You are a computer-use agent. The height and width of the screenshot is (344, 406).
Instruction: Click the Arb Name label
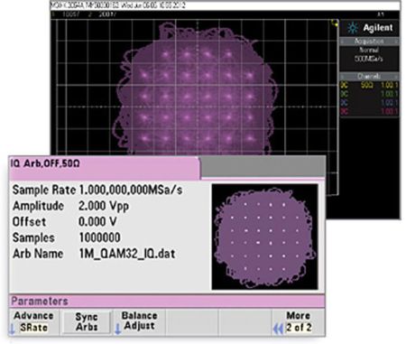point(38,254)
